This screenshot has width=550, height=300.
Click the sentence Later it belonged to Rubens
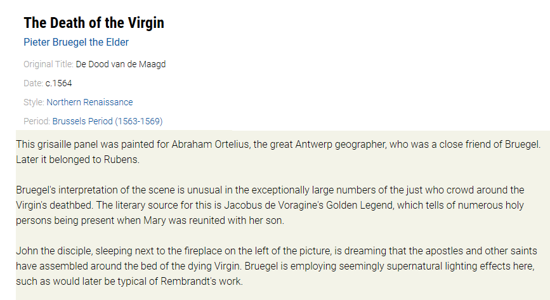tap(77, 159)
